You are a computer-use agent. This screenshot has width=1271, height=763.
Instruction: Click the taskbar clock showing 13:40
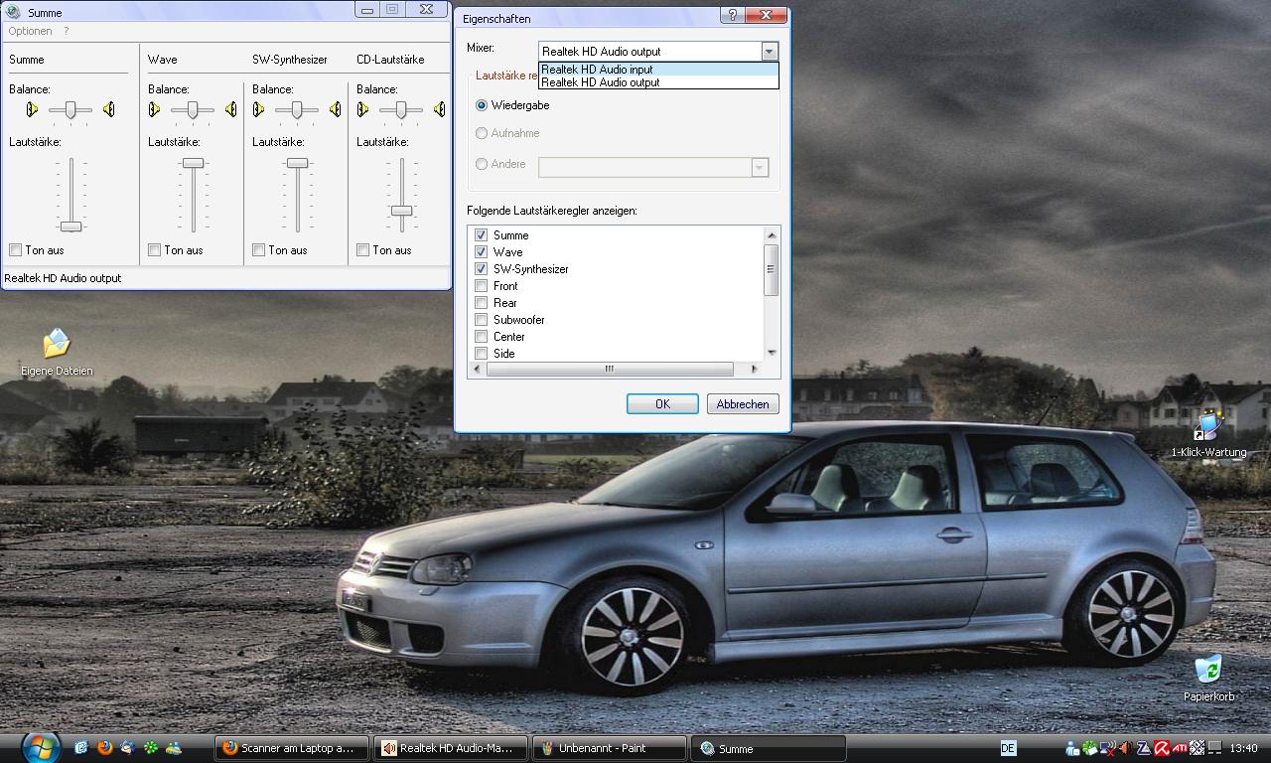click(x=1243, y=748)
